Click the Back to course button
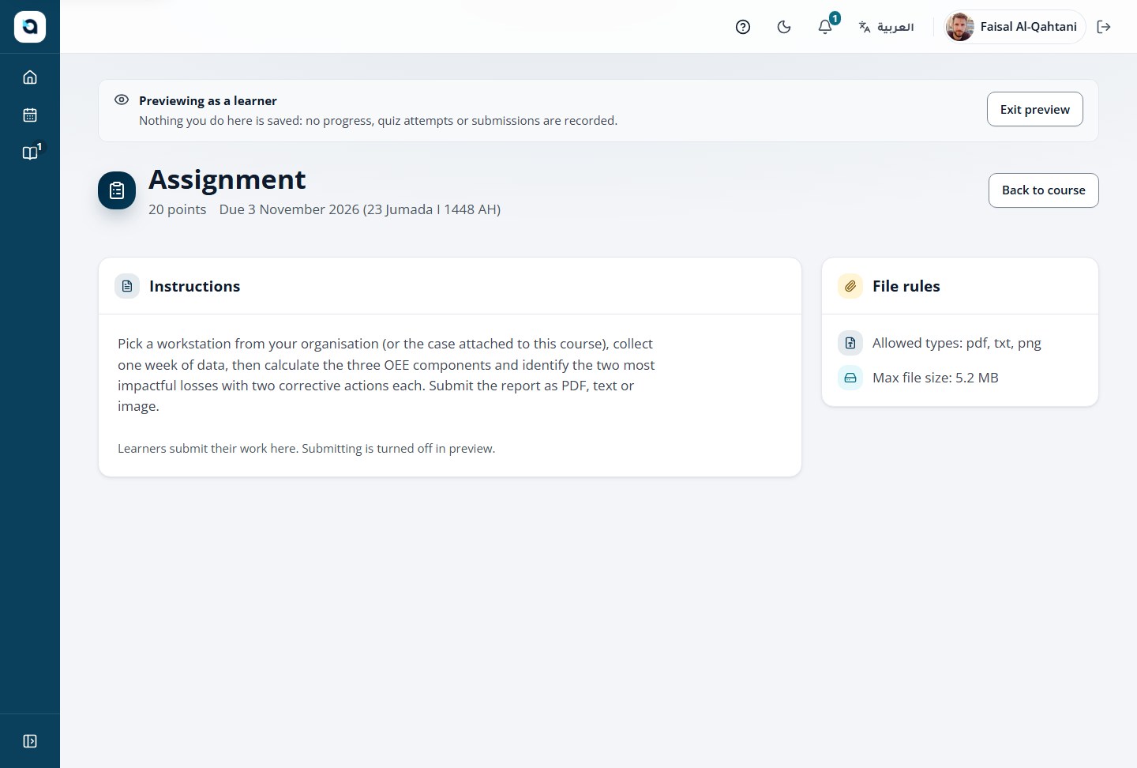Image resolution: width=1137 pixels, height=768 pixels. pyautogui.click(x=1044, y=190)
